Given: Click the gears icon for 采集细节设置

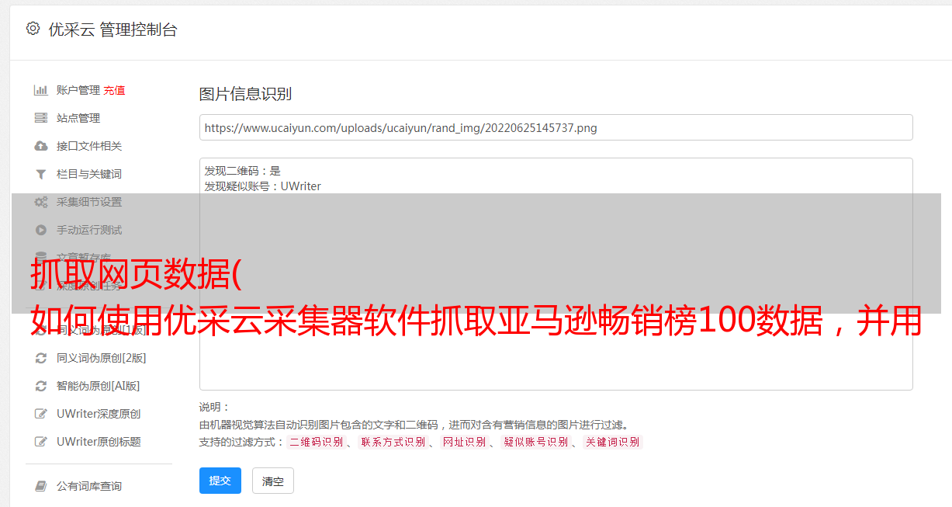Looking at the screenshot, I should pyautogui.click(x=40, y=202).
